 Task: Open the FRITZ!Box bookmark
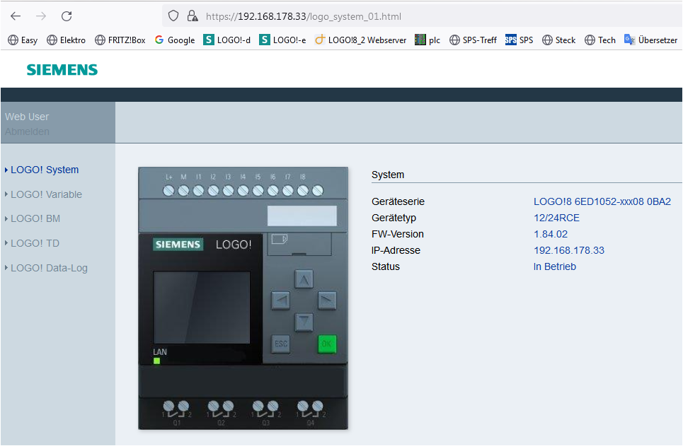coord(120,40)
